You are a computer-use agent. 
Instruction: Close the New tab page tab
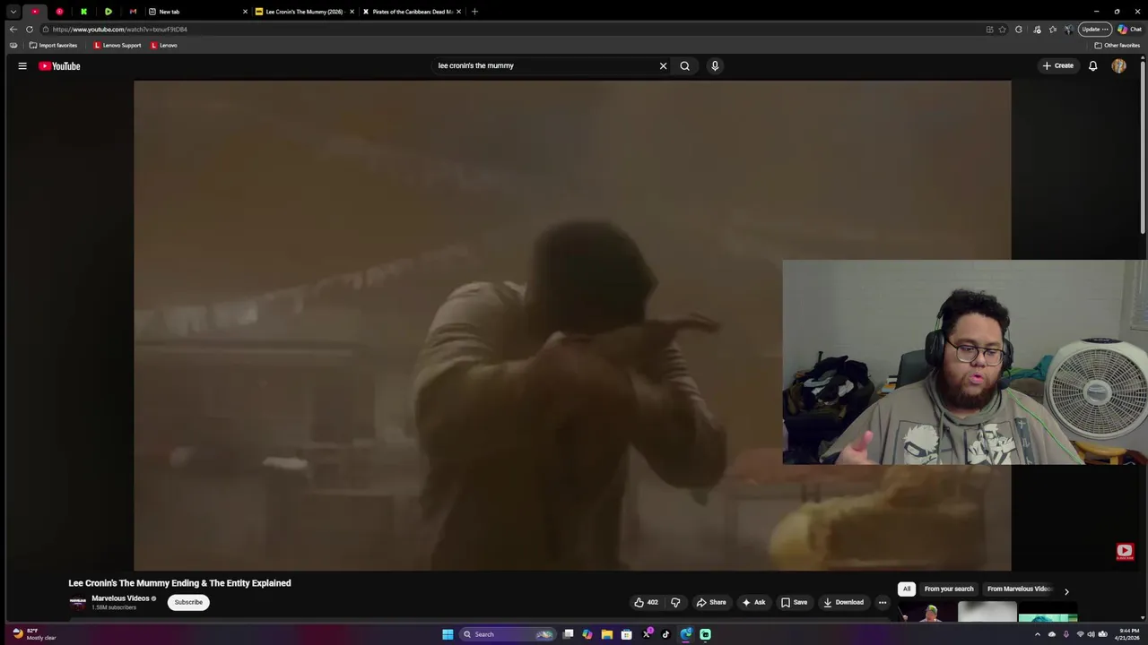(245, 12)
